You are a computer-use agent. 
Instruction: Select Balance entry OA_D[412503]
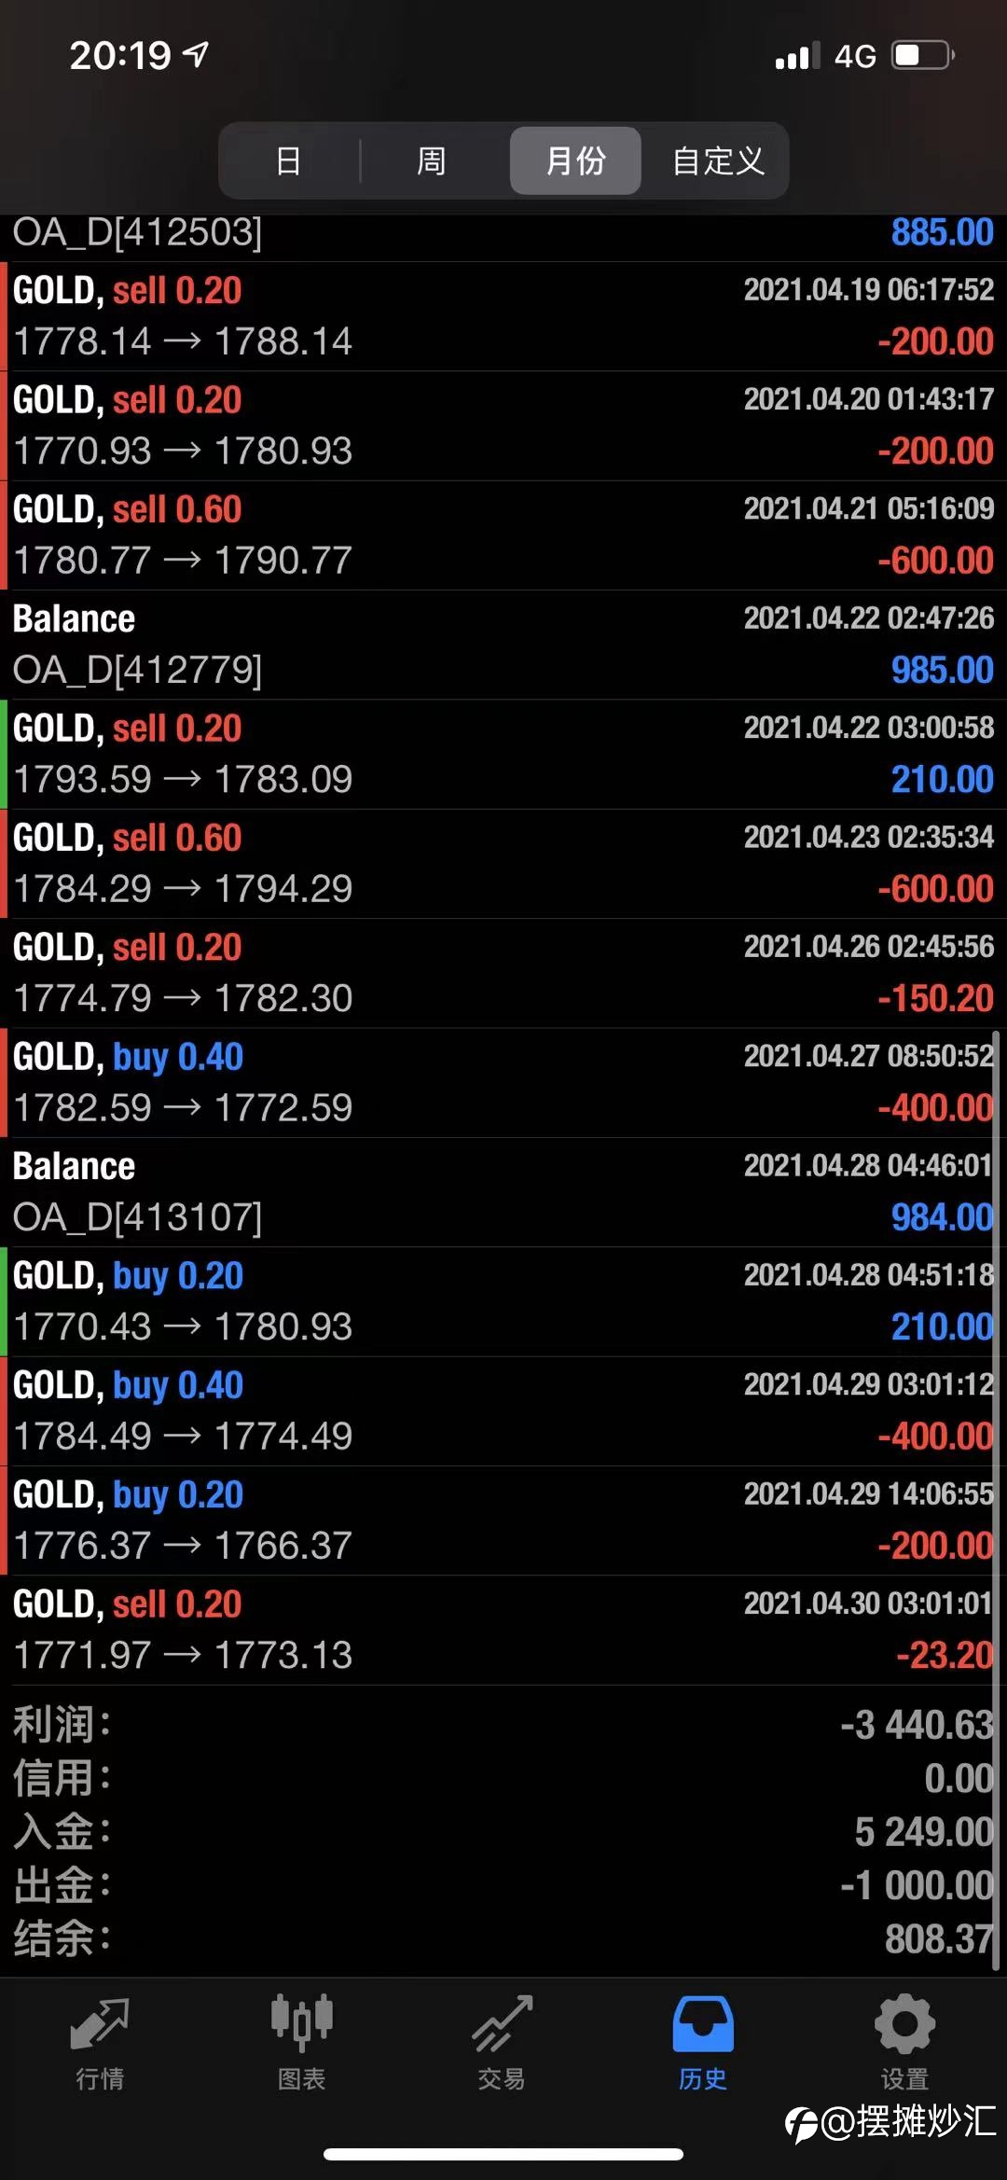tap(504, 237)
